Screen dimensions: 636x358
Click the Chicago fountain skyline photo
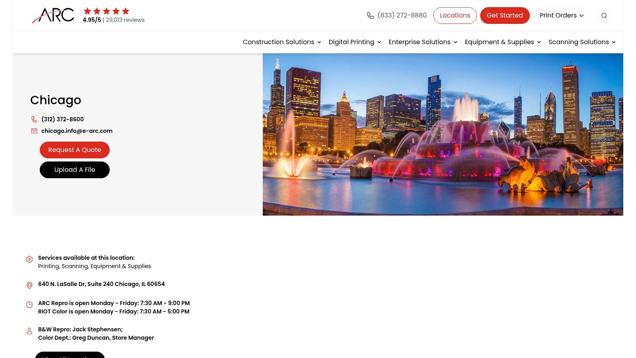coord(443,134)
